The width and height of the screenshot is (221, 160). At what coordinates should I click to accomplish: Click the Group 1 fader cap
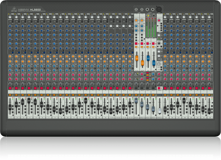(136, 101)
